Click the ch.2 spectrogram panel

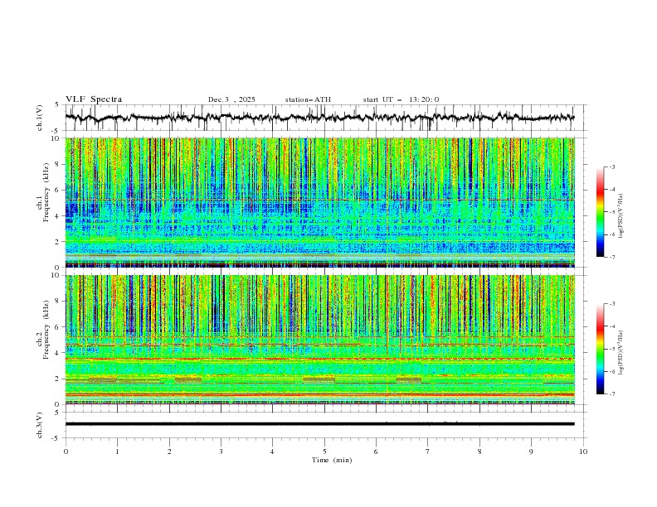pos(320,340)
